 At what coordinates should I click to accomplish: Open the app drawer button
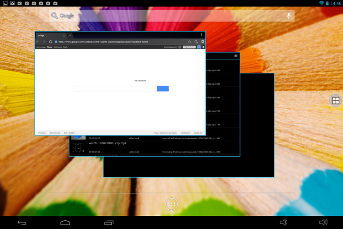click(171, 204)
